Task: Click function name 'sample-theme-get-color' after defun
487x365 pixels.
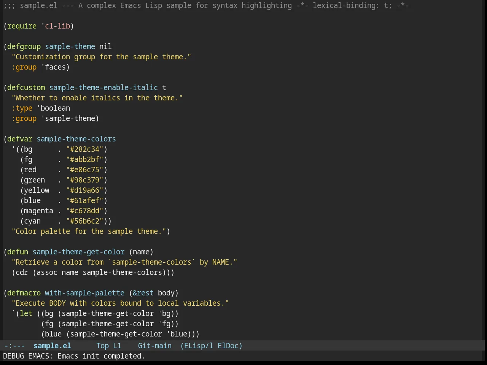Action: pos(78,252)
